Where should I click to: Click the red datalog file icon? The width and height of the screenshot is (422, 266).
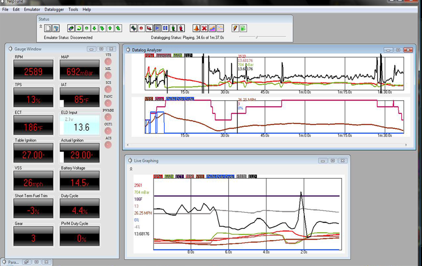click(x=149, y=28)
